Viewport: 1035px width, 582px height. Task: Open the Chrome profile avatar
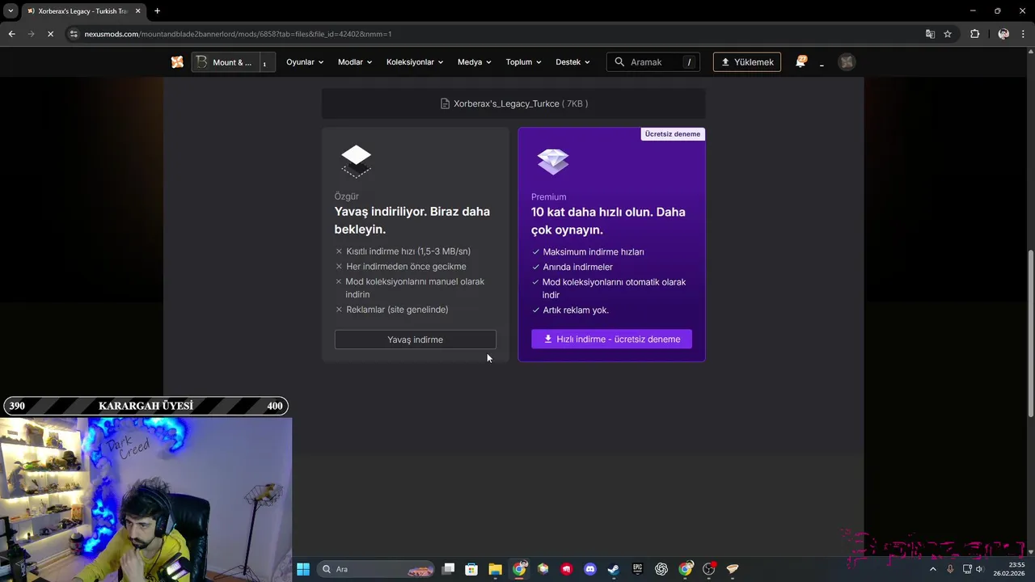(1003, 34)
